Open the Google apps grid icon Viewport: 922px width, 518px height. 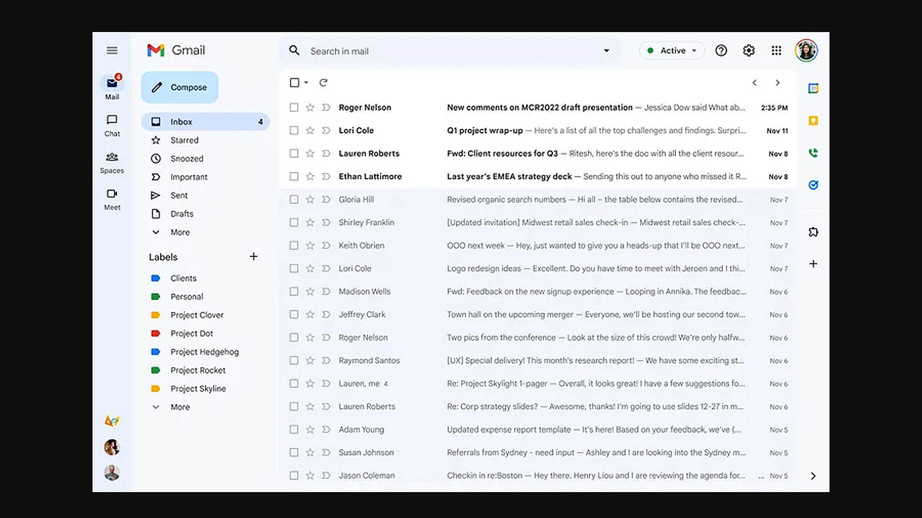(x=776, y=50)
